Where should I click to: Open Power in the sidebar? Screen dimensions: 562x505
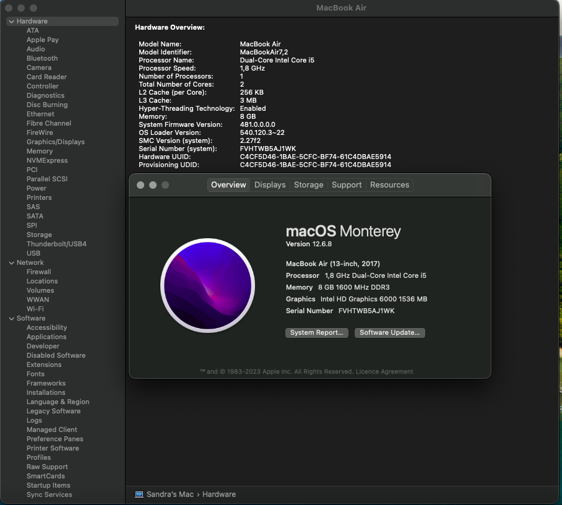36,189
